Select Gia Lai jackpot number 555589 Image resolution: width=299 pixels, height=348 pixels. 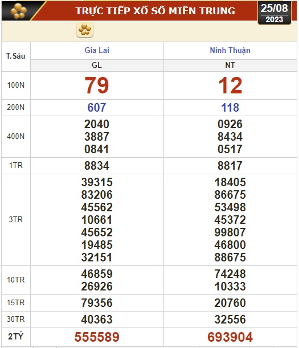[x=97, y=337]
